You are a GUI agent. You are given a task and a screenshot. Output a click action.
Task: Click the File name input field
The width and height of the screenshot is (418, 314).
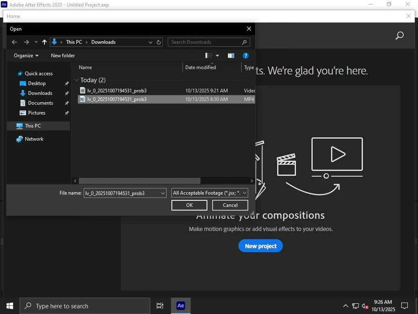[122, 193]
